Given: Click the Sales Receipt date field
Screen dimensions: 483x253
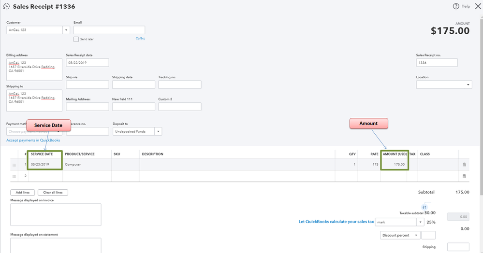Looking at the screenshot, I should [x=88, y=62].
